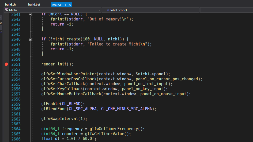Image resolution: width=253 pixels, height=142 pixels.
Task: Switch to the build.sh tab
Action: [x=10, y=5]
